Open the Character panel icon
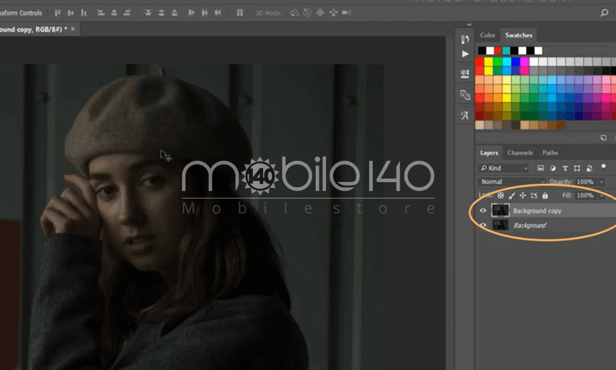 pyautogui.click(x=465, y=115)
